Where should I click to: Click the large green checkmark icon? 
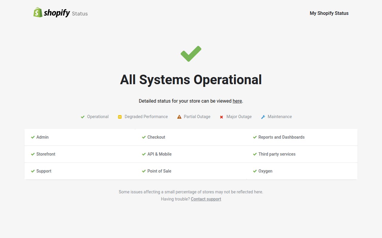click(191, 54)
